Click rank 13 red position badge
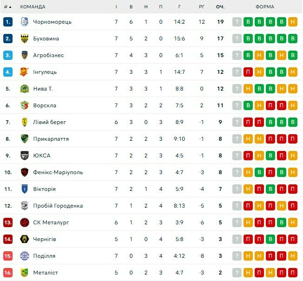The image size is (303, 281). click(7, 222)
